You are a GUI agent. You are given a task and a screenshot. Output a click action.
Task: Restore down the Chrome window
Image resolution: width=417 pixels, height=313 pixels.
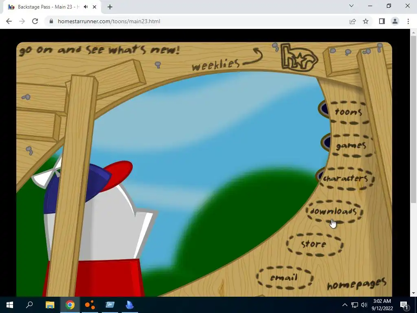[389, 6]
